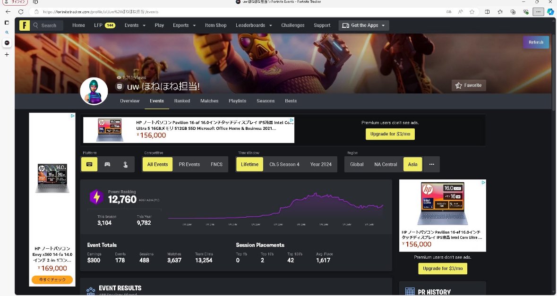Image resolution: width=557 pixels, height=296 pixels.
Task: Open the LFP nav item
Action: [104, 25]
